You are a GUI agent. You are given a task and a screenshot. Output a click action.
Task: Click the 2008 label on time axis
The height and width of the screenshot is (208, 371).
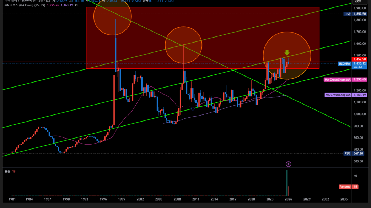click(177, 199)
